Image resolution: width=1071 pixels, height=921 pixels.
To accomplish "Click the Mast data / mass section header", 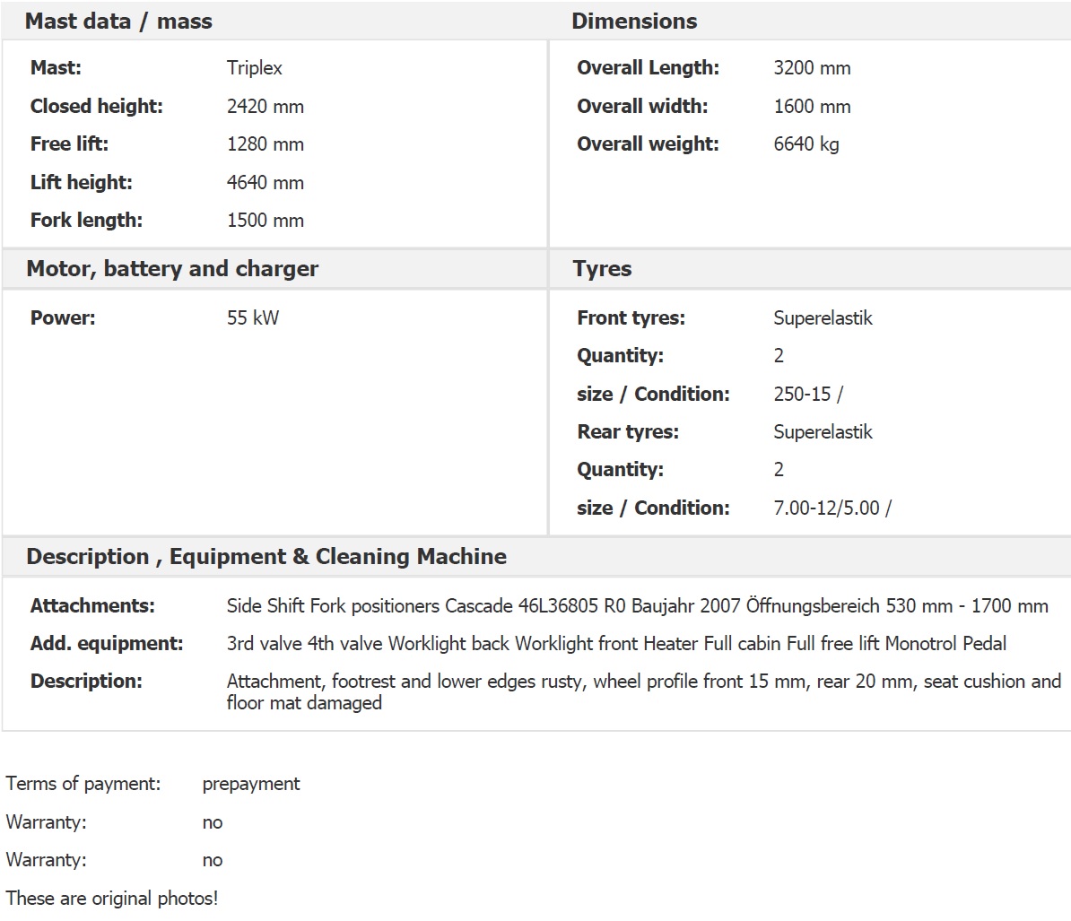I will 118,22.
